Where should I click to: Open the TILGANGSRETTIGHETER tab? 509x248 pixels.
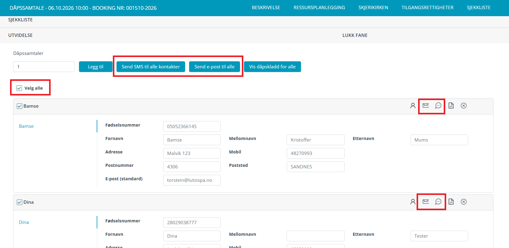pyautogui.click(x=427, y=8)
